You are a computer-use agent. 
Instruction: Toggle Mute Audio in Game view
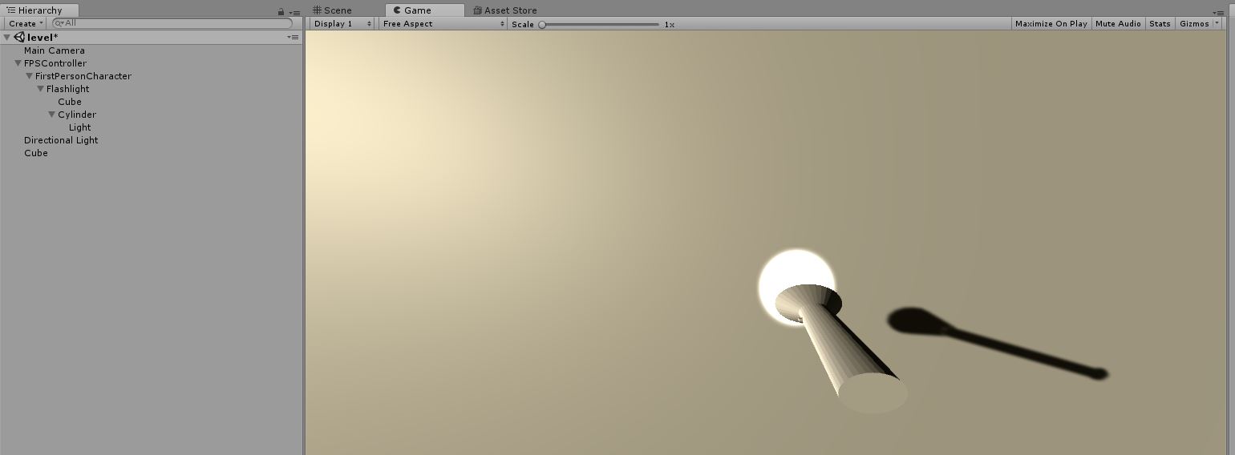pyautogui.click(x=1118, y=24)
